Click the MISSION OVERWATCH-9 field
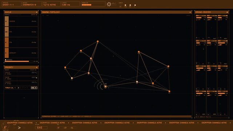Image resolution: width=233 pixels, height=131 pixels. click(32, 4)
